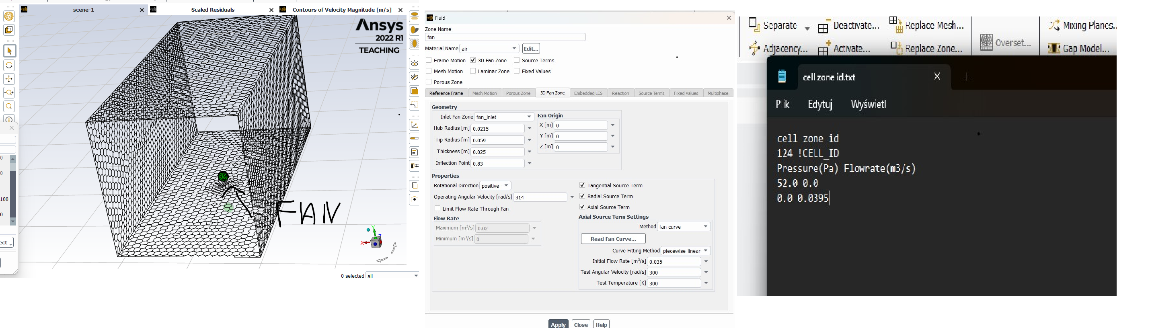
Task: Uncheck the Tangential Source Term option
Action: point(582,185)
